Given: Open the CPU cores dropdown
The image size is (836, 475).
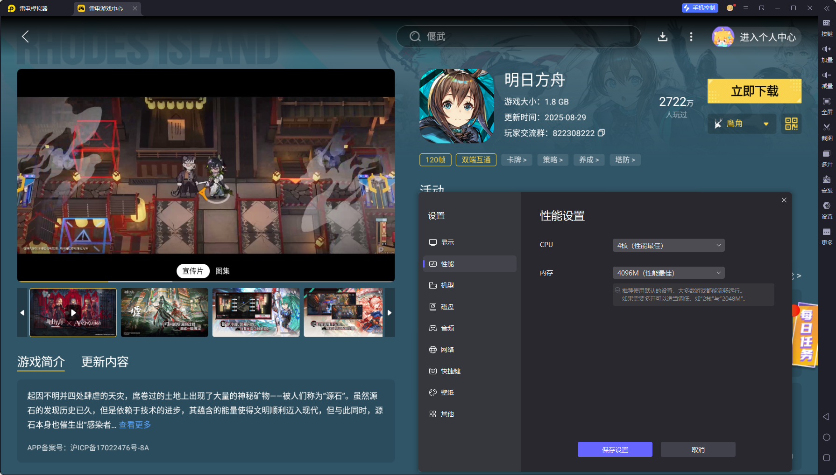Looking at the screenshot, I should pyautogui.click(x=668, y=245).
